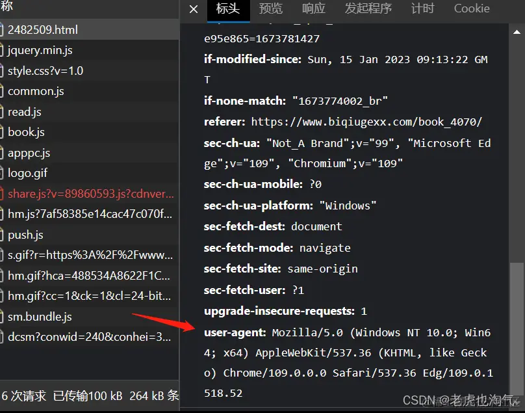Select the push.js request
The width and height of the screenshot is (525, 413).
pos(90,235)
